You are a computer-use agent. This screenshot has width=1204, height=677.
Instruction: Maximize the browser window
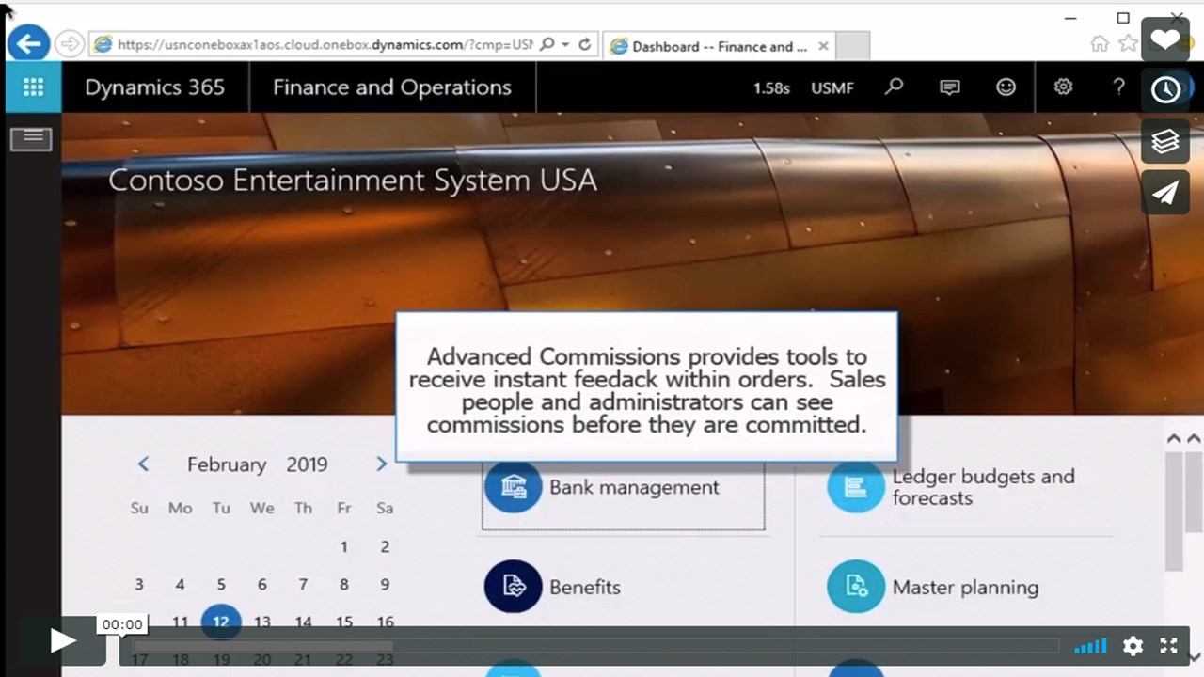1123,18
